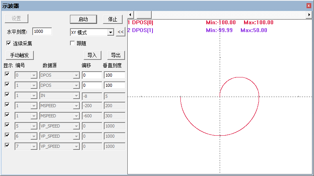Collapse panel with the << button

121,32
